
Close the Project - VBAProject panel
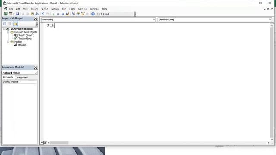35,19
